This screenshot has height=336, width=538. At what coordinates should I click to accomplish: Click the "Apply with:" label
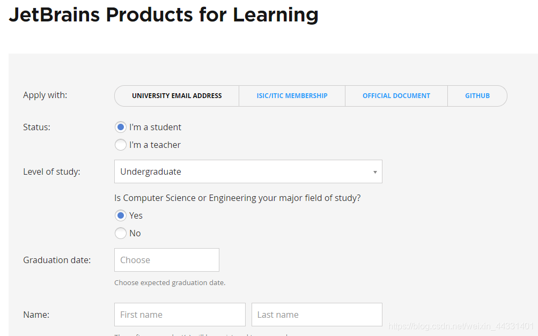[x=45, y=95]
